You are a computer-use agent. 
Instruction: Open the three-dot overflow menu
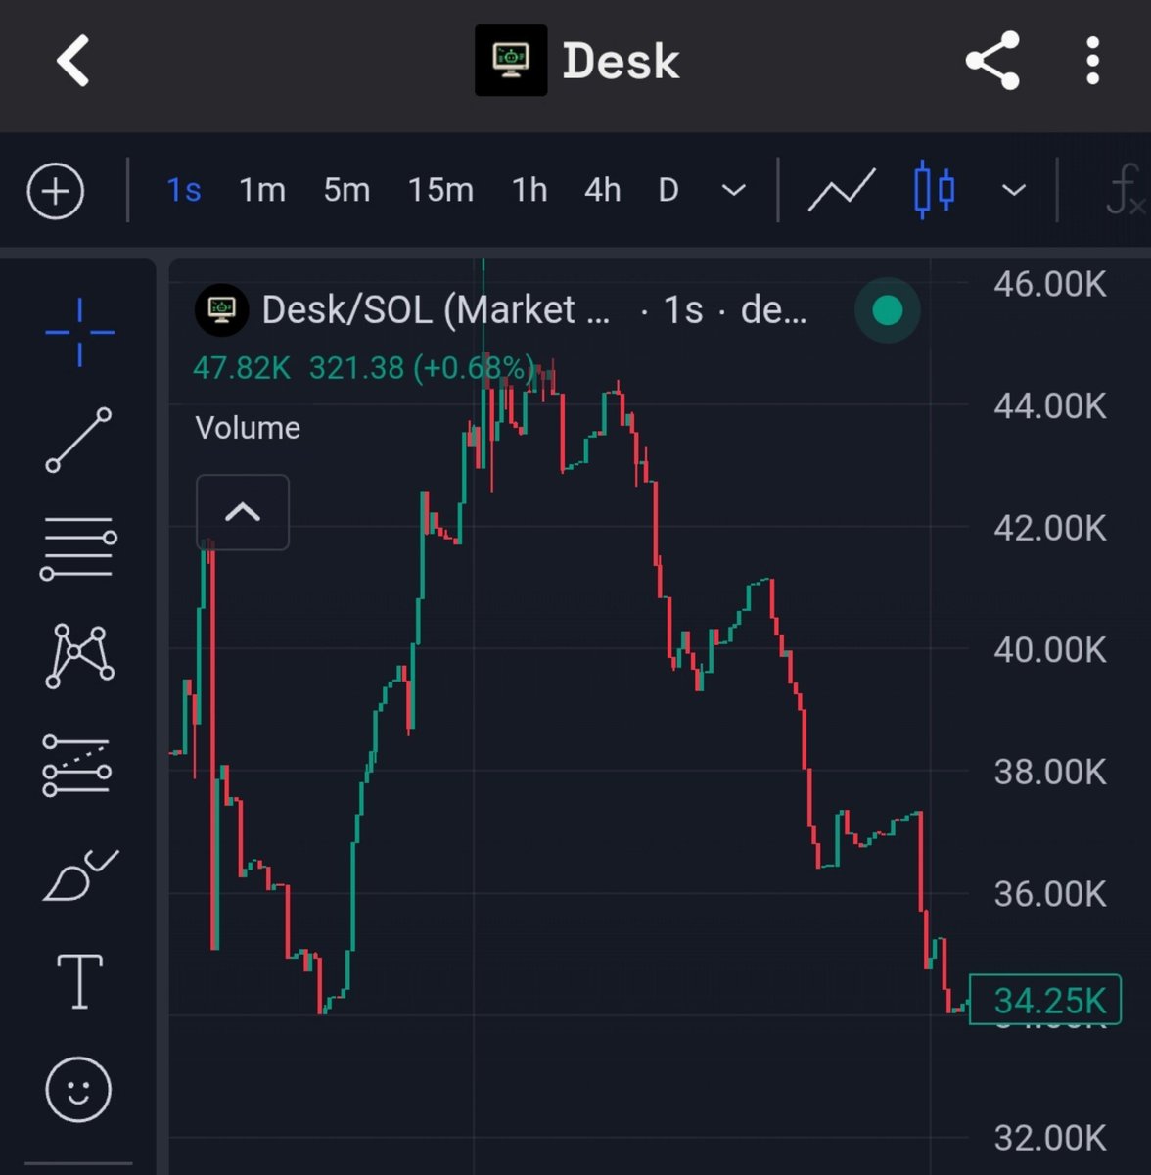(1093, 61)
